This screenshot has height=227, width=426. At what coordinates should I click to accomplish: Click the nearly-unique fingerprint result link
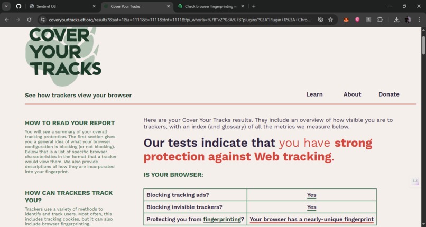click(312, 219)
